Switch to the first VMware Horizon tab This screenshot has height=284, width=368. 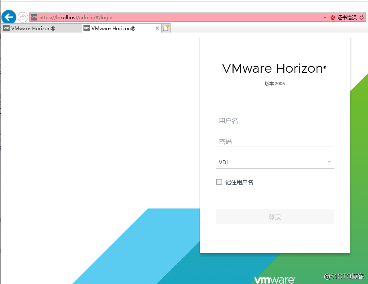41,29
